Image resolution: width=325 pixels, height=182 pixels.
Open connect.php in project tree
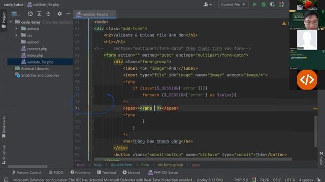(37, 49)
